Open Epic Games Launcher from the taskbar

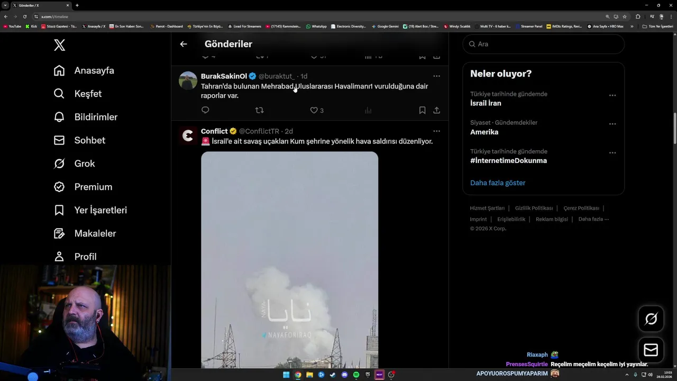point(368,375)
